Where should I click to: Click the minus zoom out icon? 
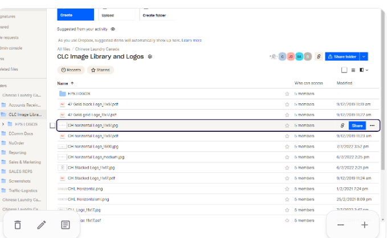click(x=341, y=225)
